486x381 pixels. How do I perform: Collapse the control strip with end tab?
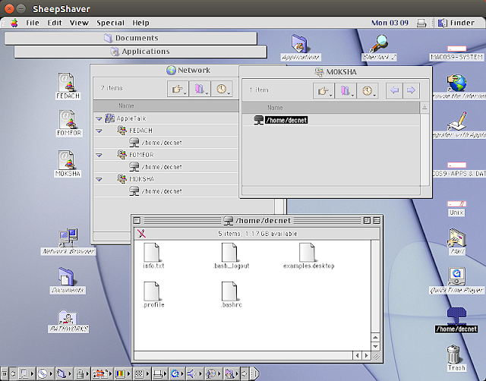255,373
